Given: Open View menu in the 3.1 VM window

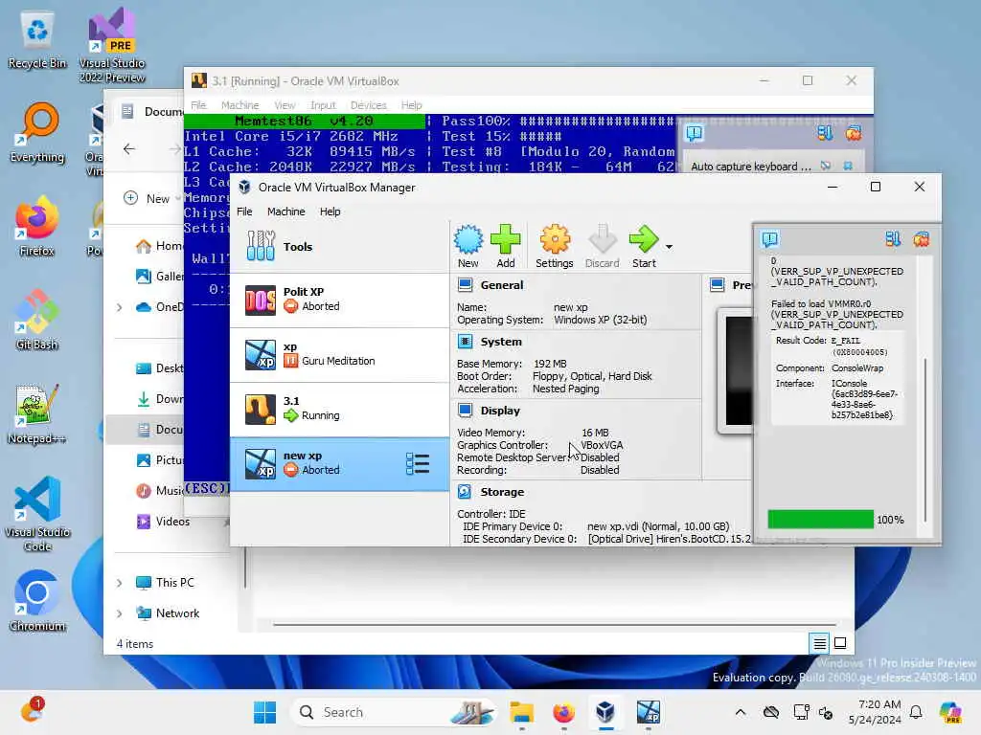Looking at the screenshot, I should tap(285, 105).
